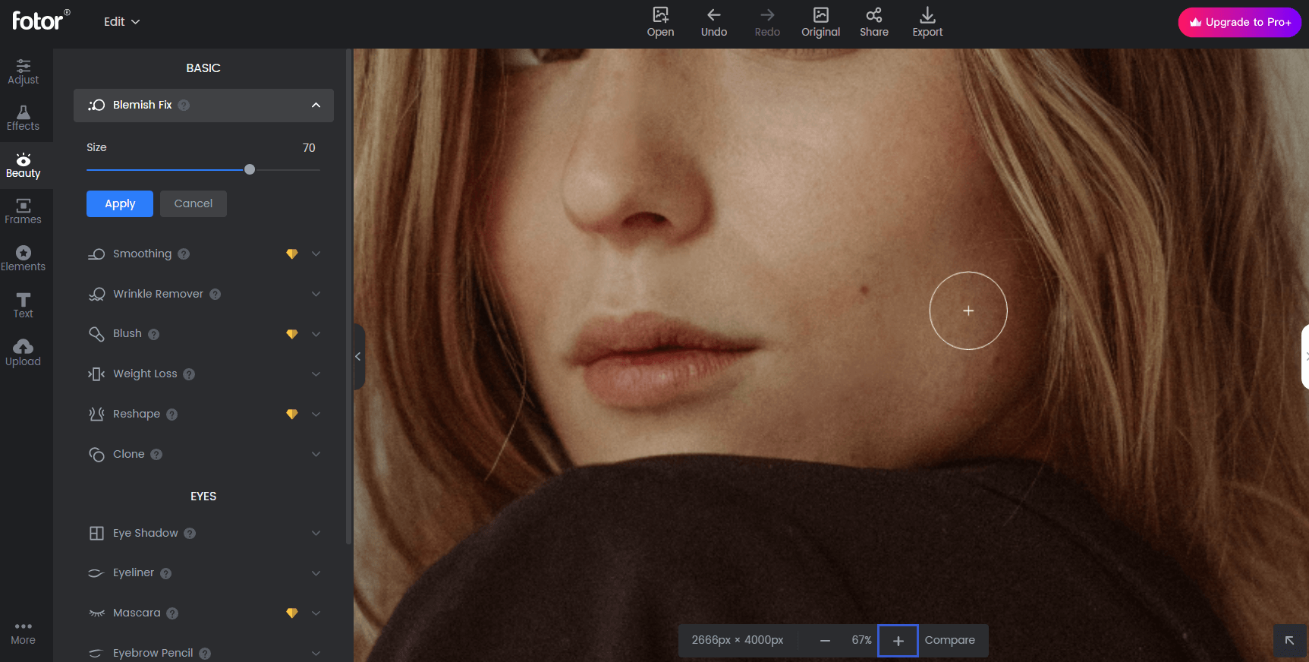Viewport: 1309px width, 662px height.
Task: Expand the Mascara section
Action: click(316, 613)
